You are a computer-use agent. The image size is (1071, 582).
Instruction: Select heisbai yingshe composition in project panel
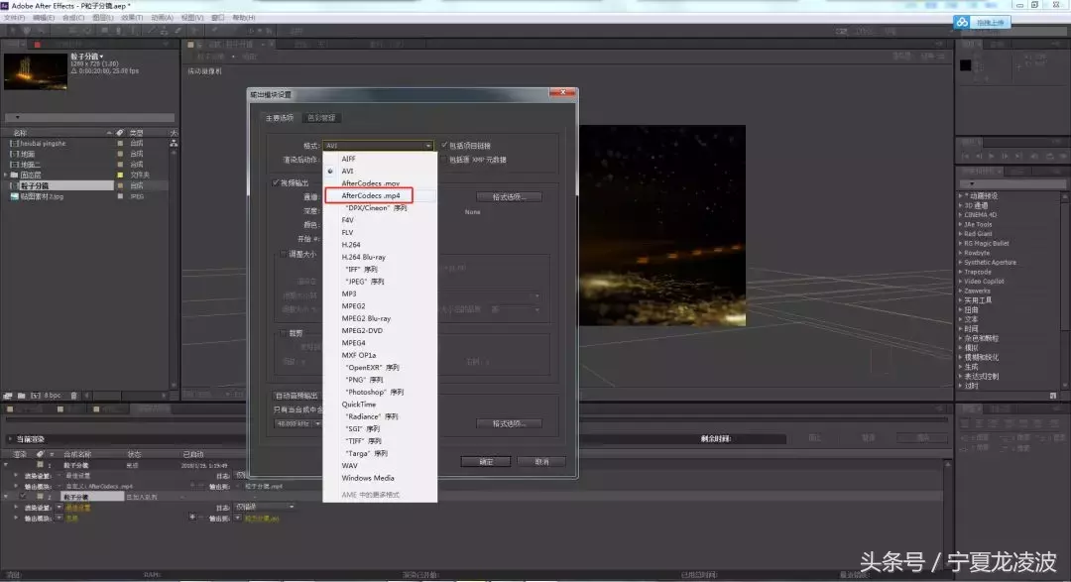point(43,144)
